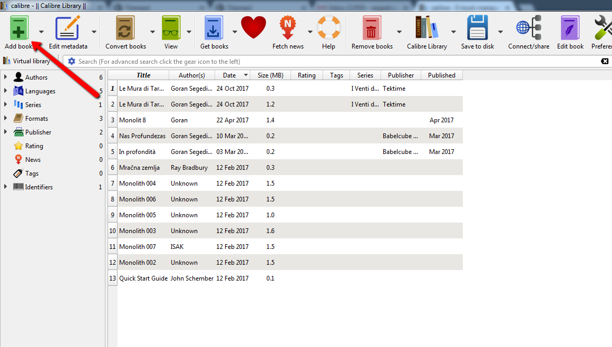Click Convert books icon
The height and width of the screenshot is (347, 612).
tap(125, 28)
